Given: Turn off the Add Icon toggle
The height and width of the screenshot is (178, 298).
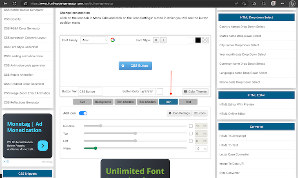Looking at the screenshot, I should pos(83,113).
